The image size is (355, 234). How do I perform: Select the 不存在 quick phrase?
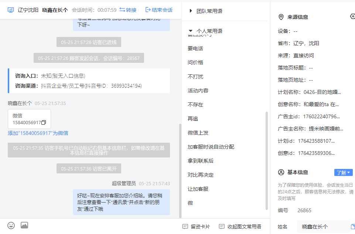point(195,105)
